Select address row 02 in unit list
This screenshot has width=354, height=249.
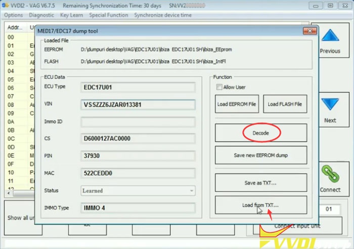pos(20,54)
